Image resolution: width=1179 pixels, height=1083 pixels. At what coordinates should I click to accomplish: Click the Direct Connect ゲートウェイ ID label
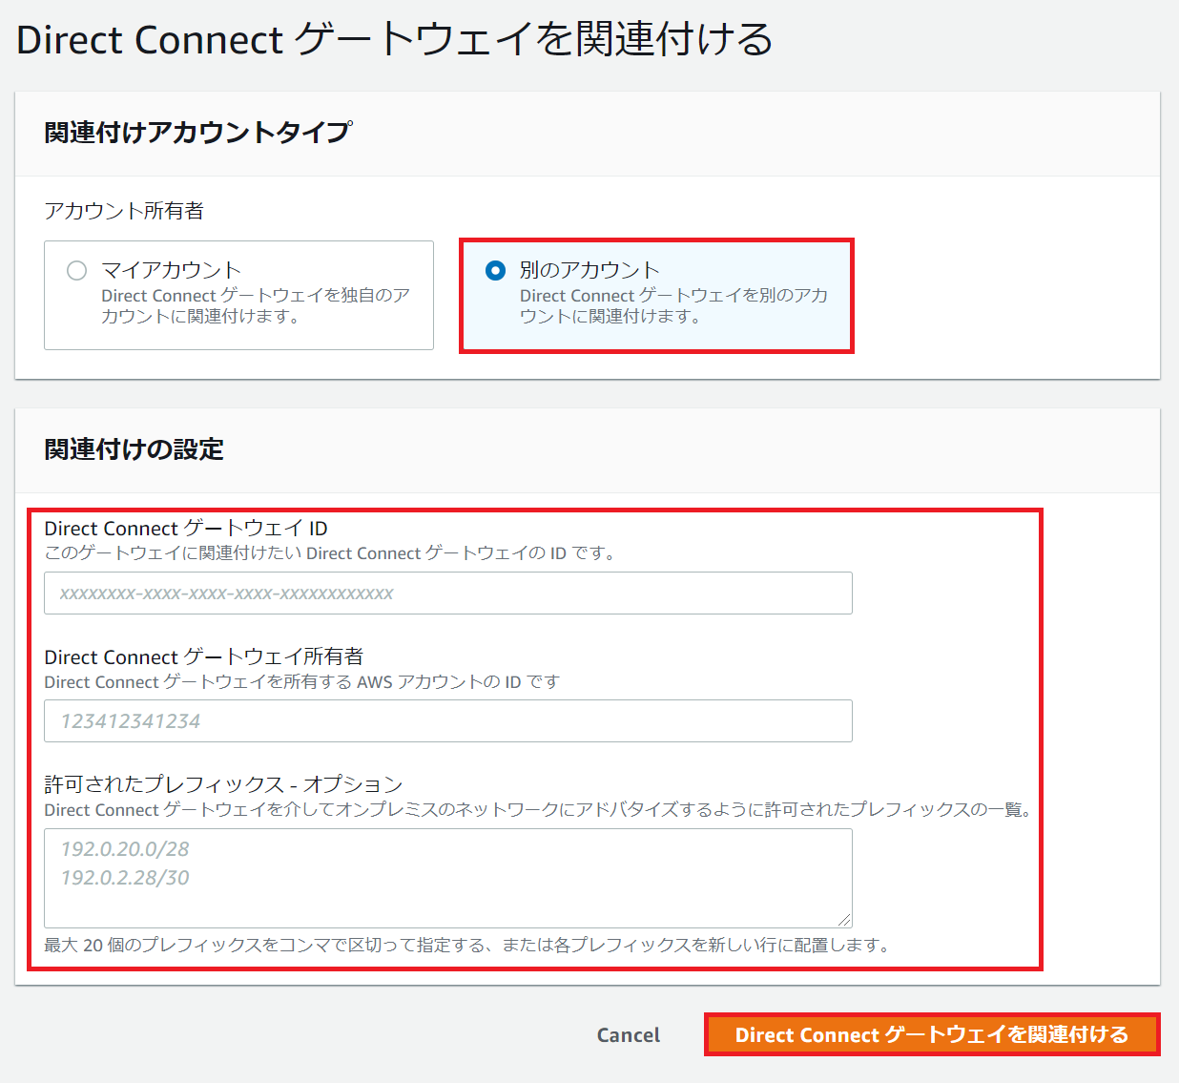[186, 528]
